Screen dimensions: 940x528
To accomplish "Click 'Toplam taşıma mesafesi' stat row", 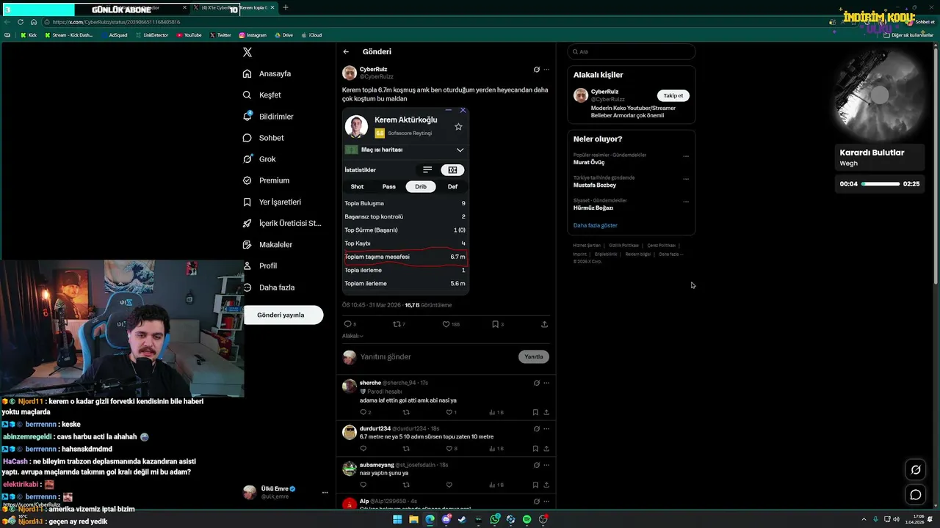I will [405, 257].
